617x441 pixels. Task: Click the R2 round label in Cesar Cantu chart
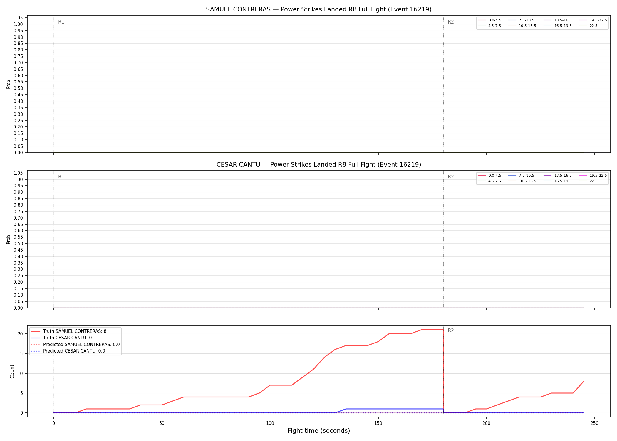point(451,177)
